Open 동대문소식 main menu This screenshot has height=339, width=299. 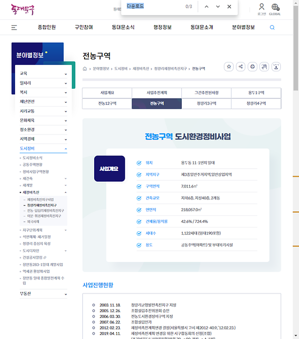pos(123,27)
